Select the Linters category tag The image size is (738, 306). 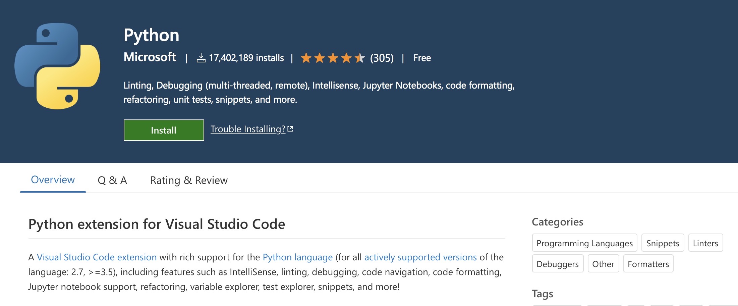coord(705,243)
